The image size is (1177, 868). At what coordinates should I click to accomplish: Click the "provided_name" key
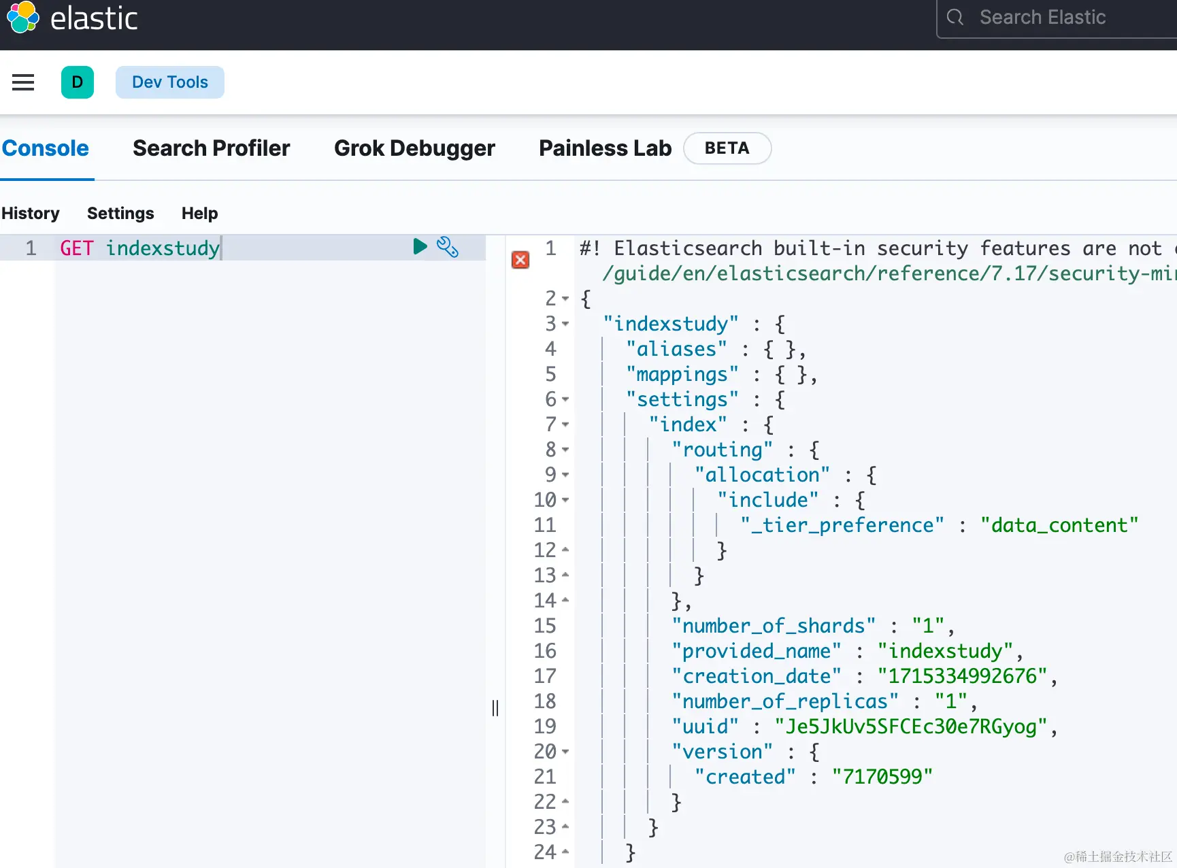(x=756, y=651)
